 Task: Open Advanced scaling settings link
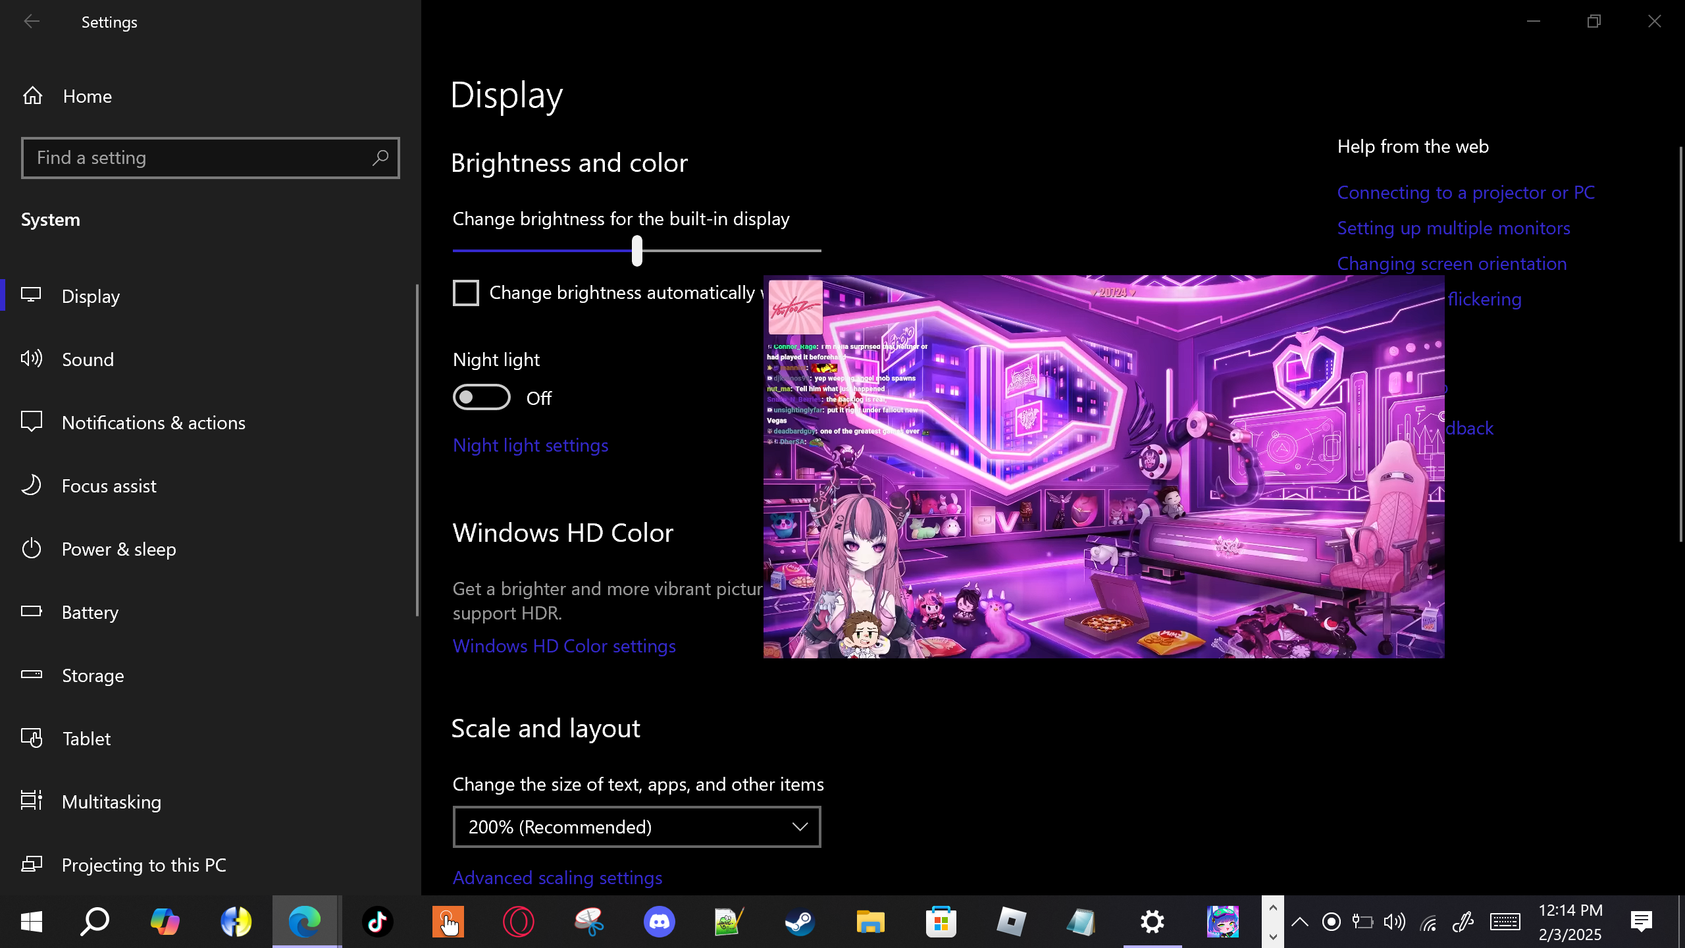[557, 878]
